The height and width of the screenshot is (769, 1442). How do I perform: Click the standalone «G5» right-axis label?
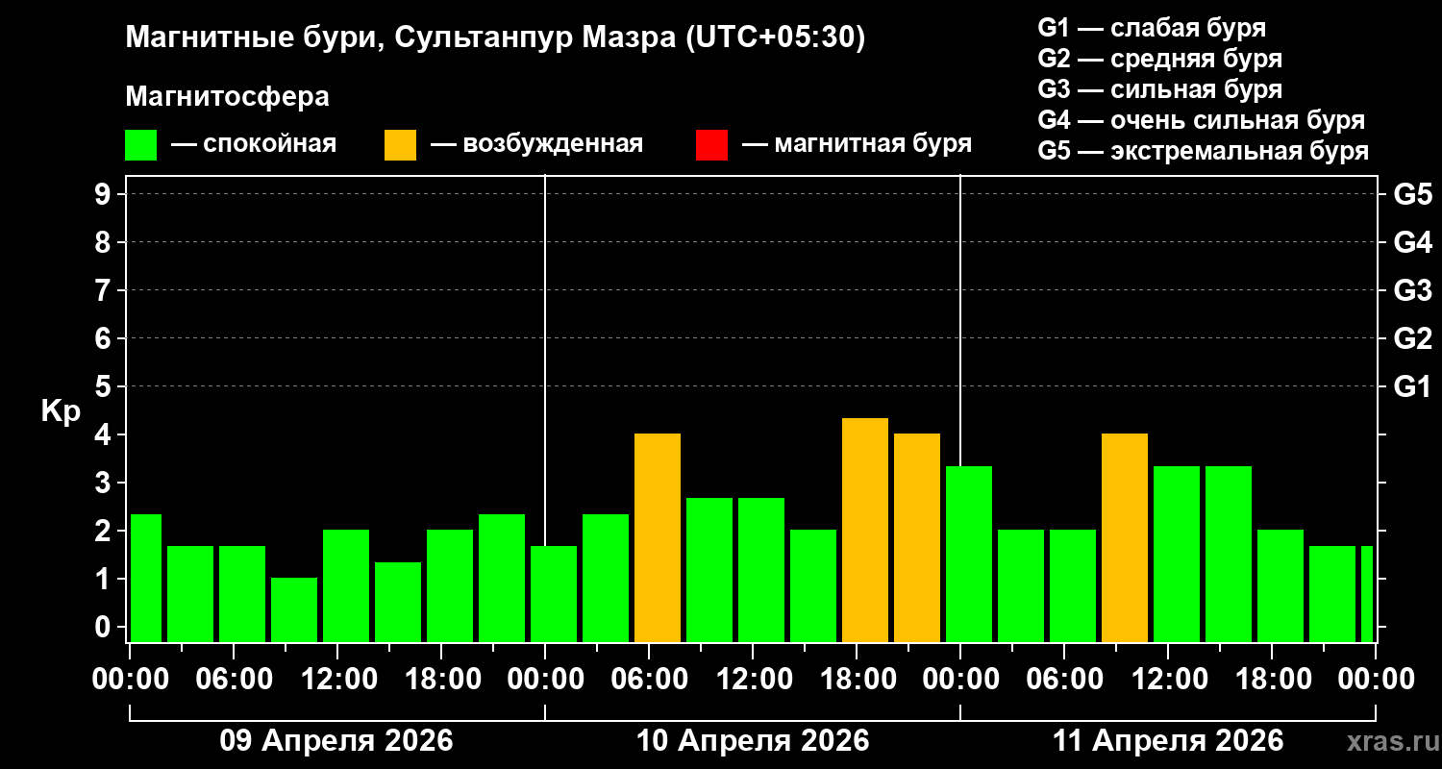(1412, 194)
